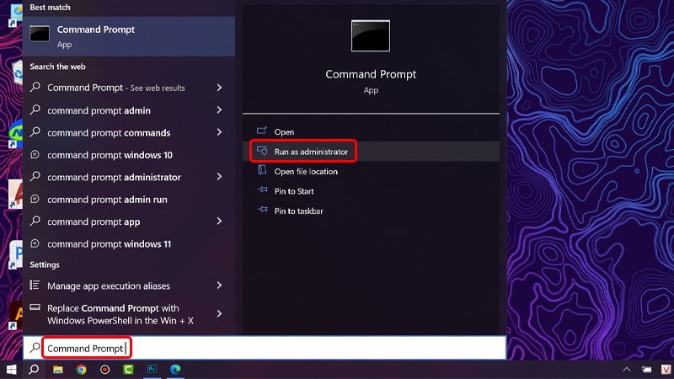
Task: Select 'command prompt windows 11' suggestion
Action: point(129,244)
